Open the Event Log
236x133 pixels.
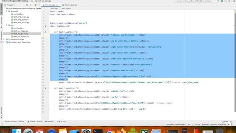coord(226,122)
